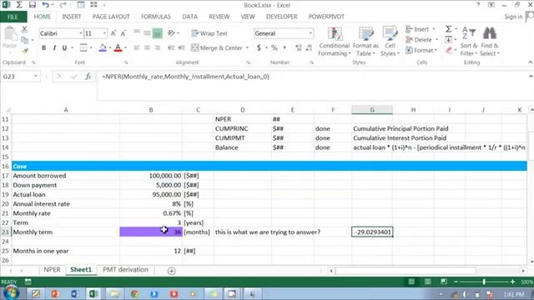Click the Cut scissors icon

click(24, 30)
